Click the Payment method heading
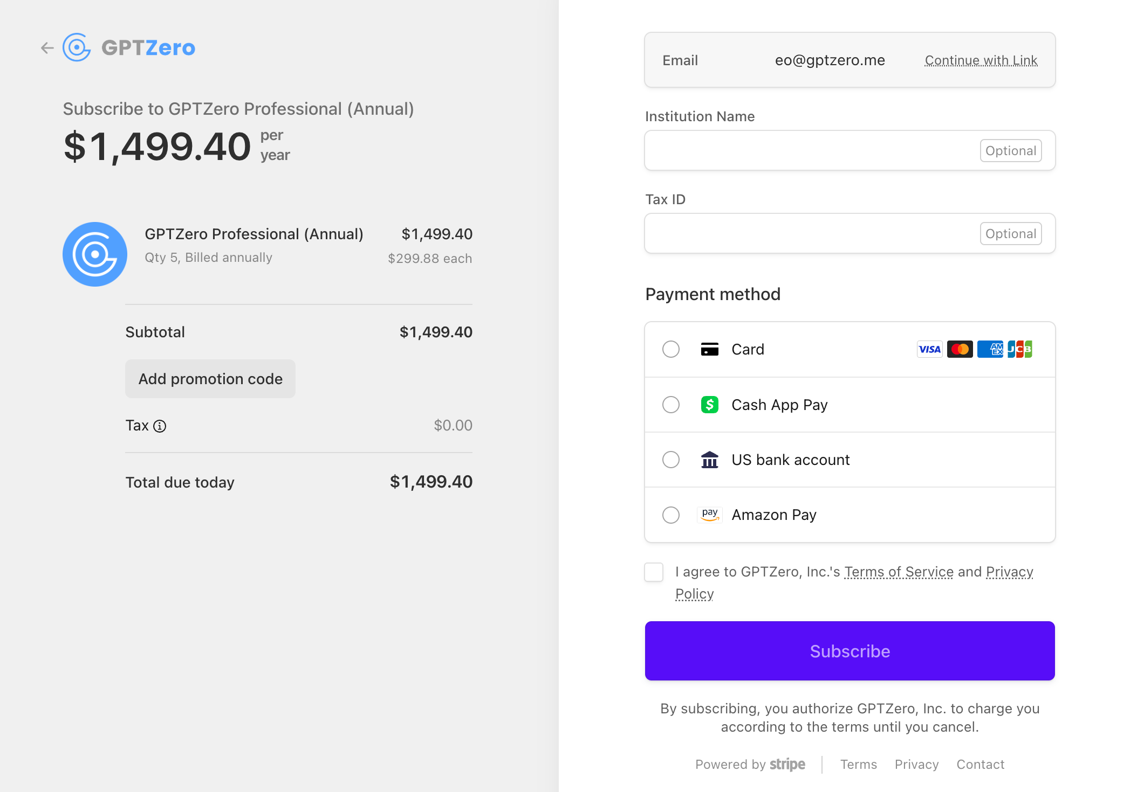This screenshot has width=1137, height=792. [x=713, y=294]
